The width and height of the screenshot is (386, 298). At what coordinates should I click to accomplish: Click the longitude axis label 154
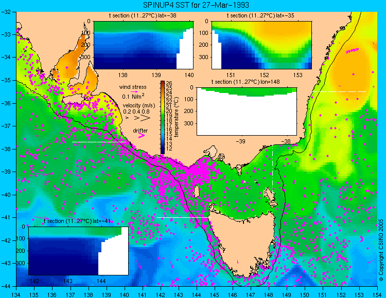[377, 295]
